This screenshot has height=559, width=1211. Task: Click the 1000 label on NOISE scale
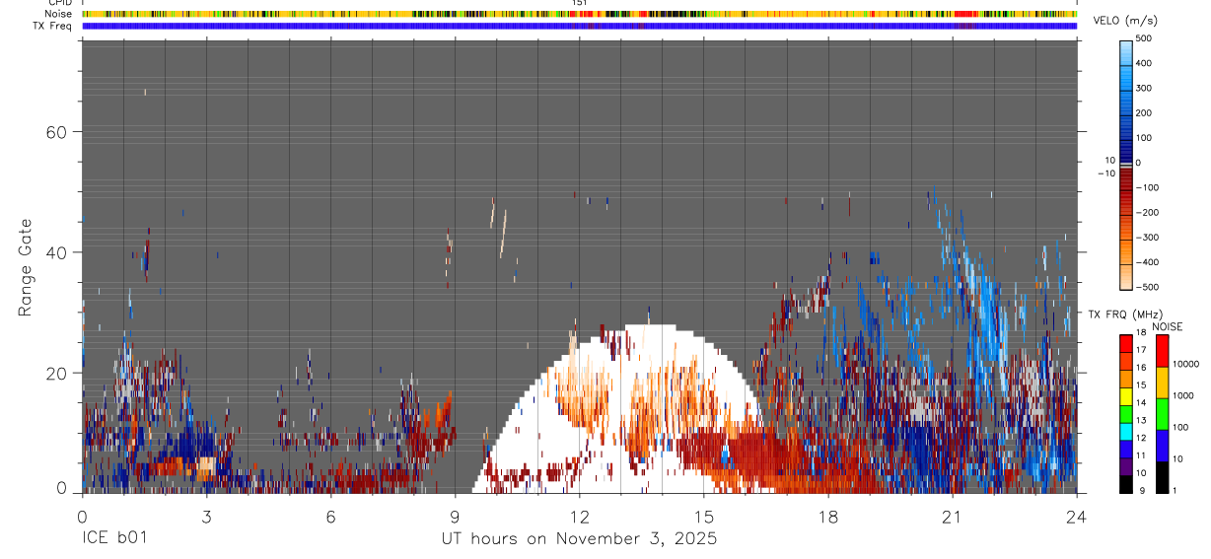tap(1182, 395)
